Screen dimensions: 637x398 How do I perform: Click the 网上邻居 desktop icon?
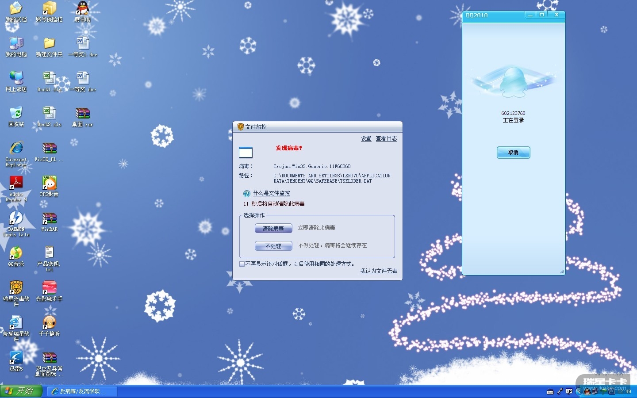click(16, 82)
